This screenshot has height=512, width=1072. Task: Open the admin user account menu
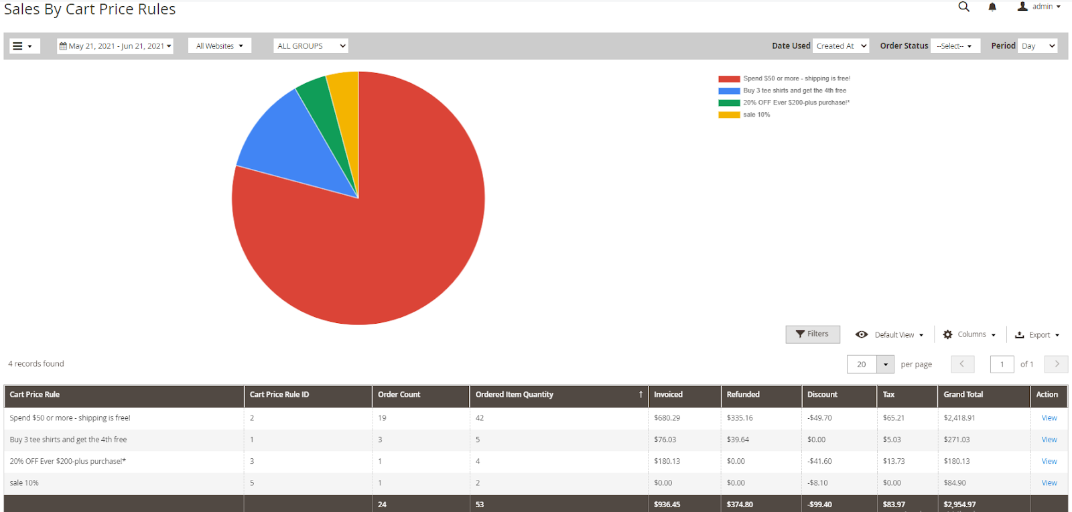coord(1039,7)
